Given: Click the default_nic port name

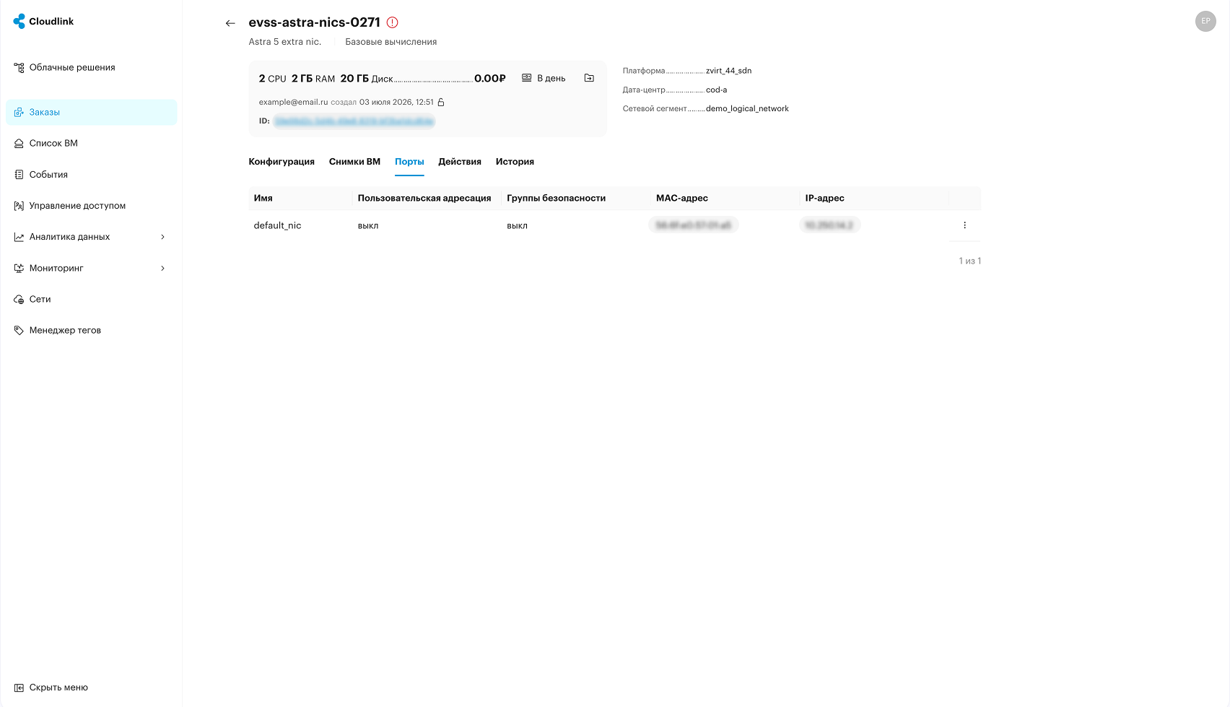Looking at the screenshot, I should tap(278, 225).
